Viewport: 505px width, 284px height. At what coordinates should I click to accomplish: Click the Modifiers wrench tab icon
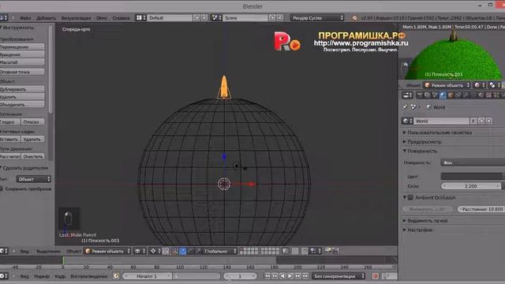point(466,95)
